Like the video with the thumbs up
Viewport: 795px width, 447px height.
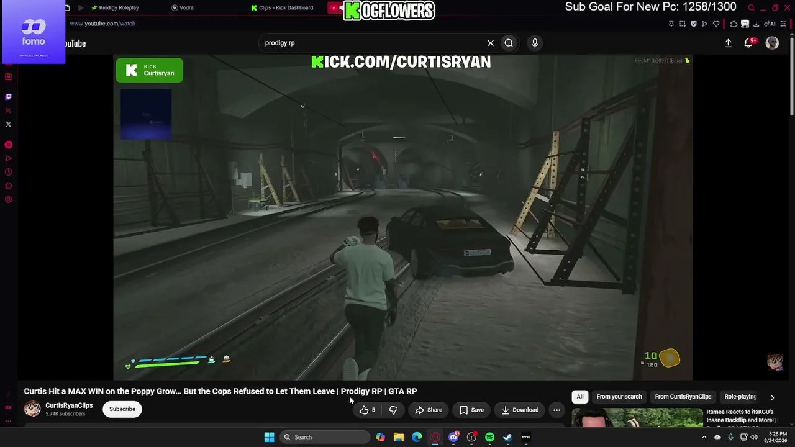coord(368,410)
